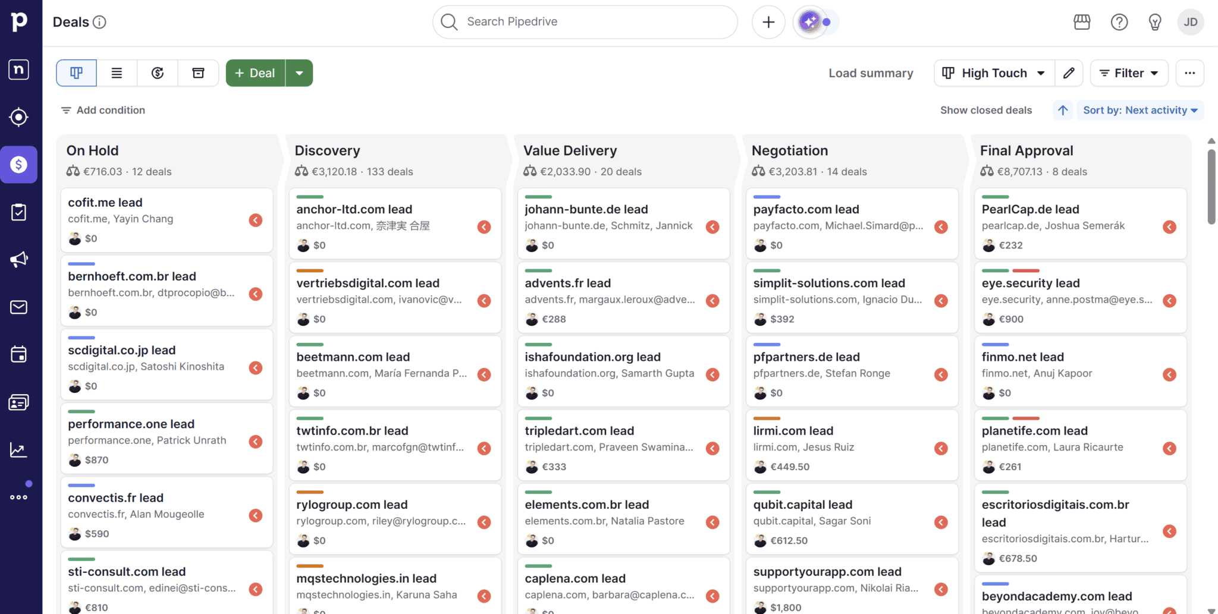1218x614 pixels.
Task: Open the Help question mark
Action: pyautogui.click(x=1119, y=22)
